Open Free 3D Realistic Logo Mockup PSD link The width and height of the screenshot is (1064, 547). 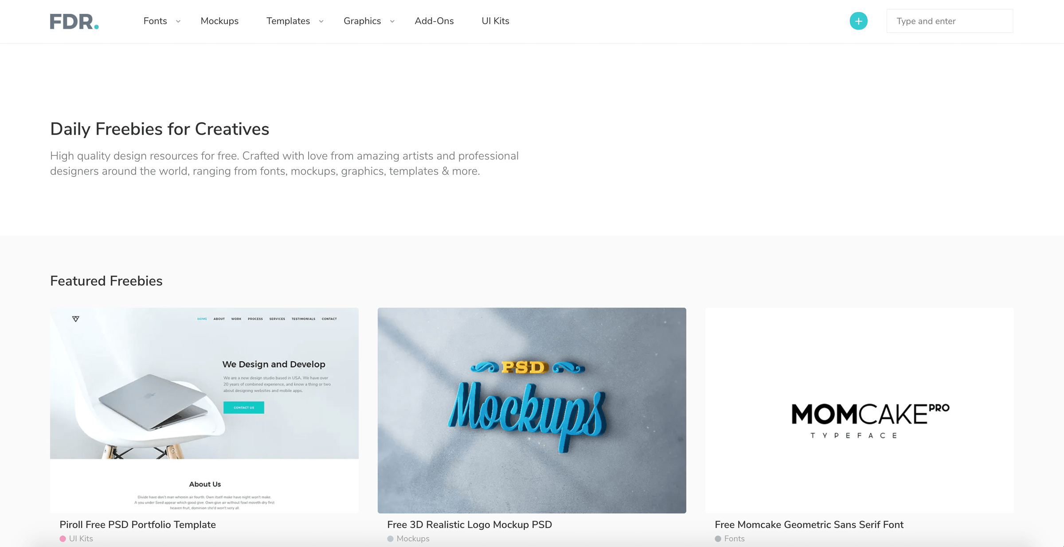pyautogui.click(x=469, y=524)
